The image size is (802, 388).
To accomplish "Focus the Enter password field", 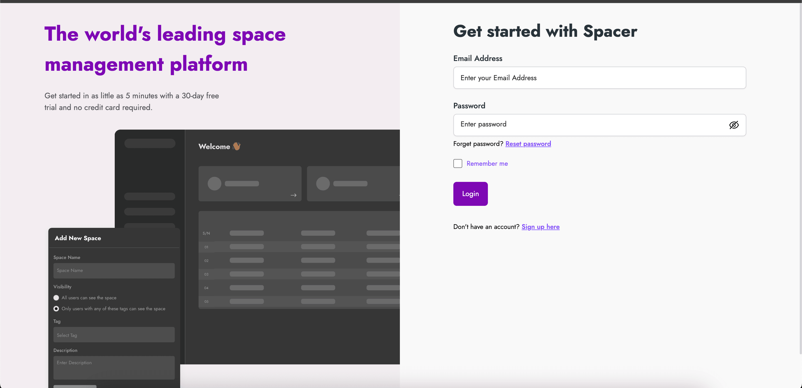I will pos(600,125).
